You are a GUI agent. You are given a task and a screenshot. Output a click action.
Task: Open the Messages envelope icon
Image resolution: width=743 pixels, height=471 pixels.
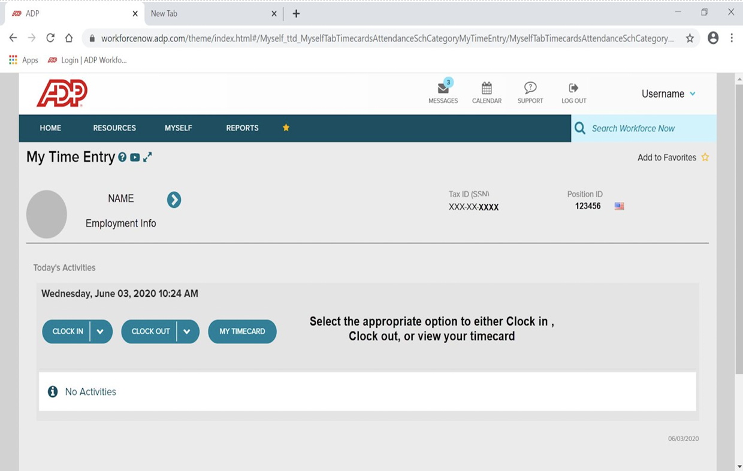[x=443, y=88]
